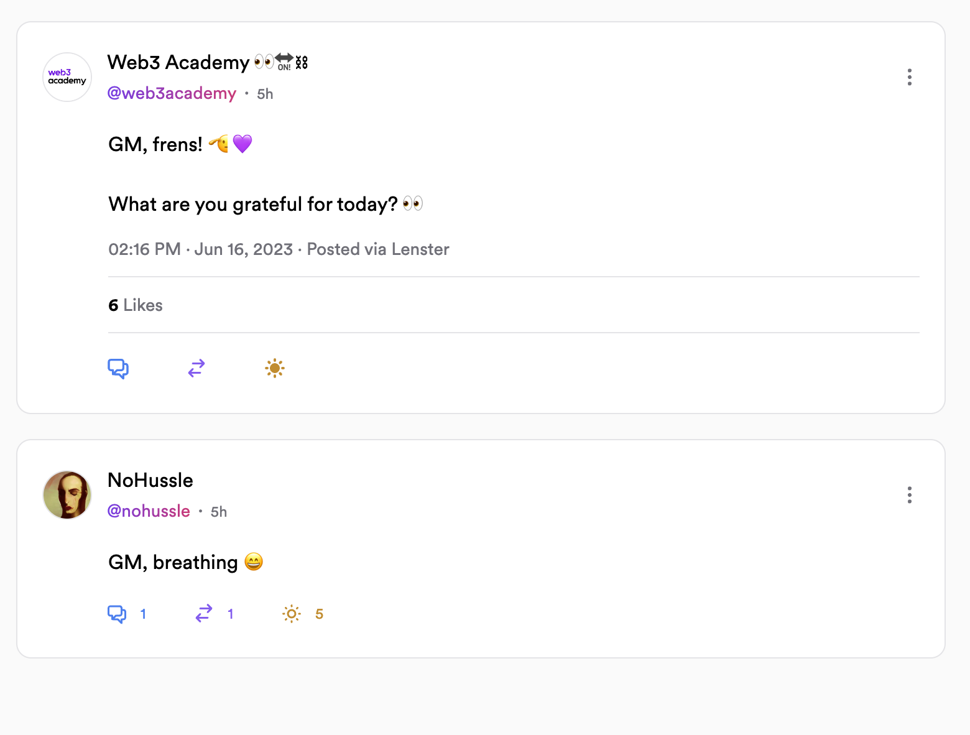The height and width of the screenshot is (735, 970).
Task: Click the mirror count on NoHussle's comment
Action: pyautogui.click(x=231, y=614)
